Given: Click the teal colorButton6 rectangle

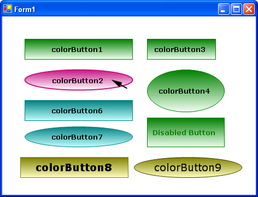Looking at the screenshot, I should 79,111.
